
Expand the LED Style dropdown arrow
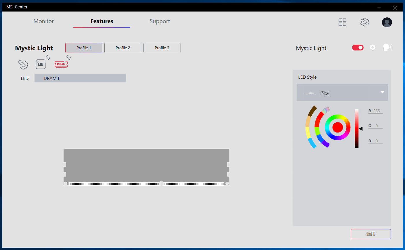382,92
